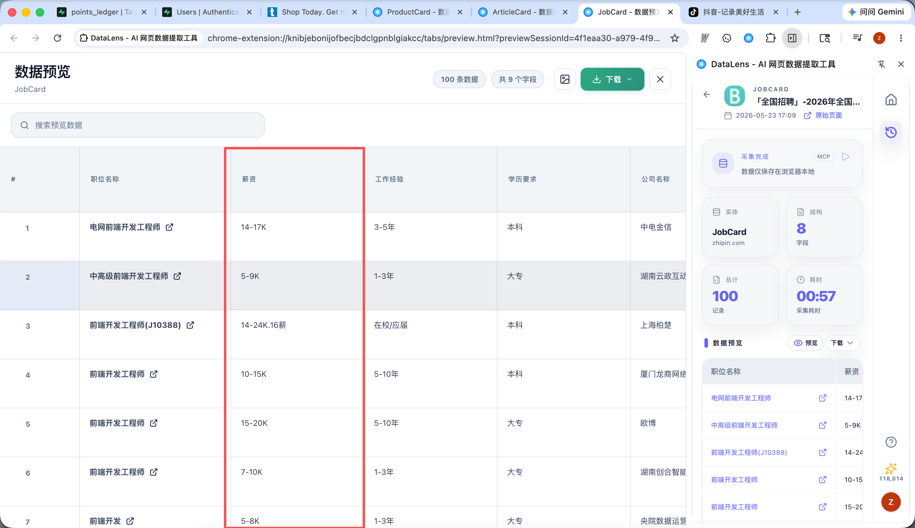The height and width of the screenshot is (528, 915).
Task: Click the MCP badge
Action: click(824, 157)
